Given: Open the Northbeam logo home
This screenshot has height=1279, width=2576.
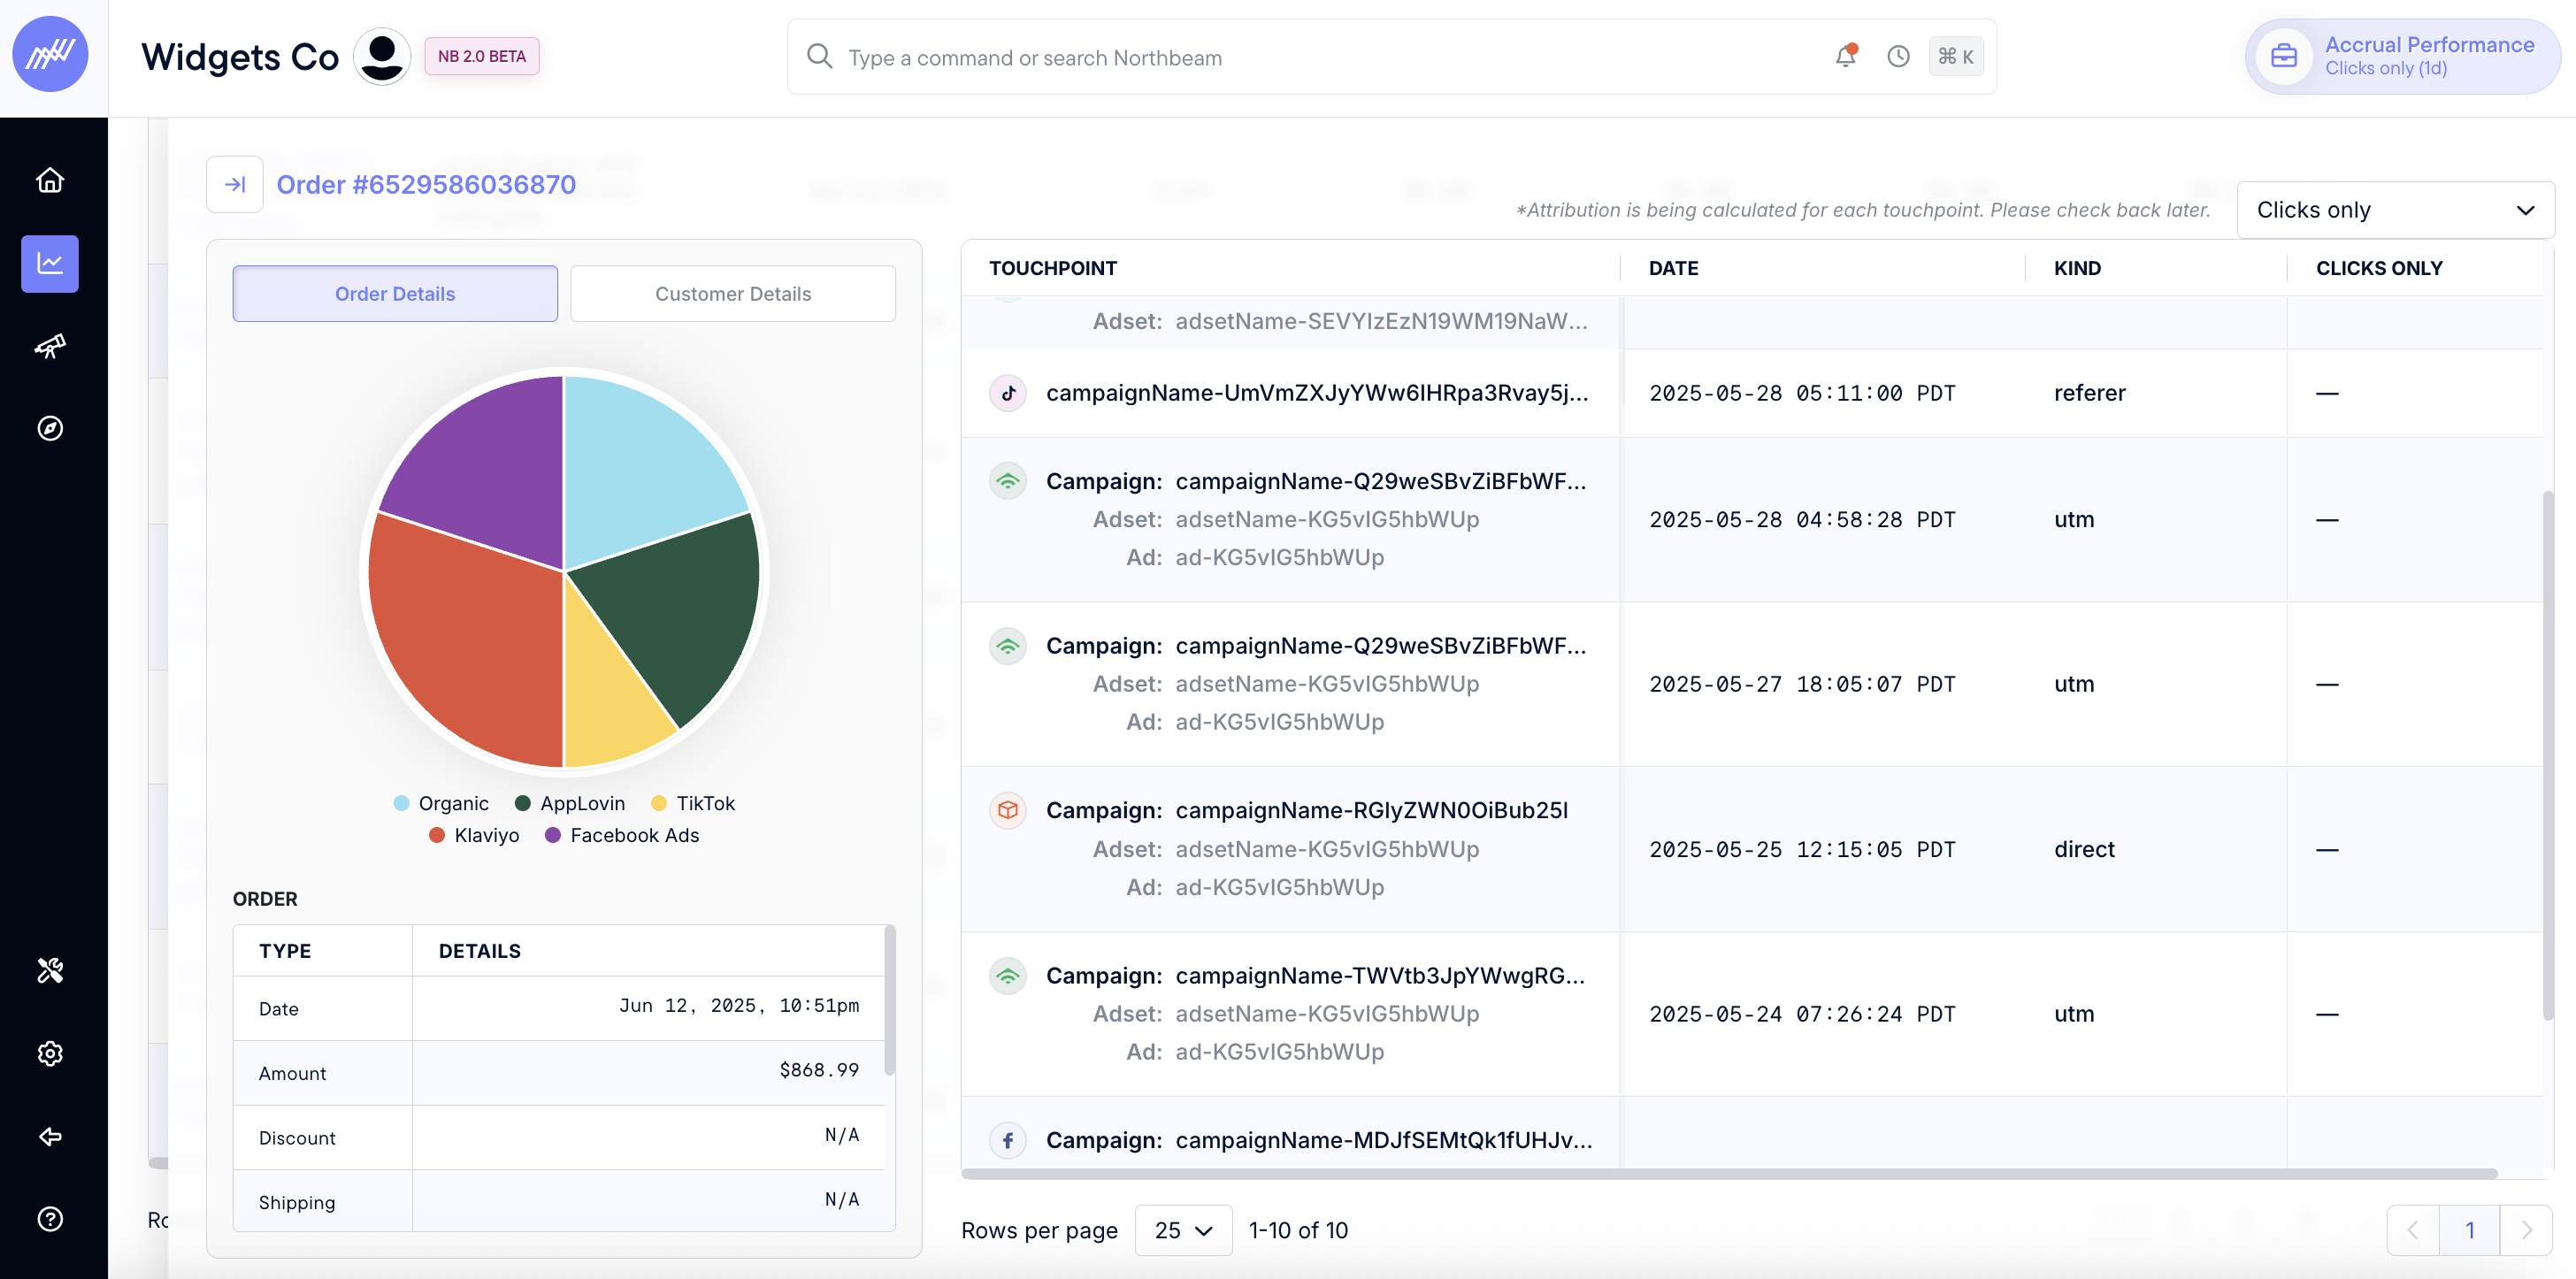Looking at the screenshot, I should coord(50,55).
